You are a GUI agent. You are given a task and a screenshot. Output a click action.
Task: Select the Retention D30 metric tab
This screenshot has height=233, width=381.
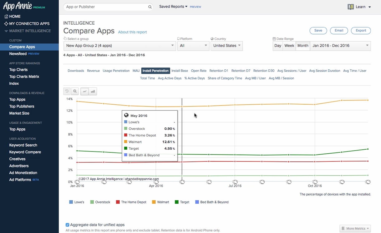(x=264, y=71)
